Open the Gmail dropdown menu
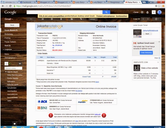The image size is (167, 128). (8, 19)
